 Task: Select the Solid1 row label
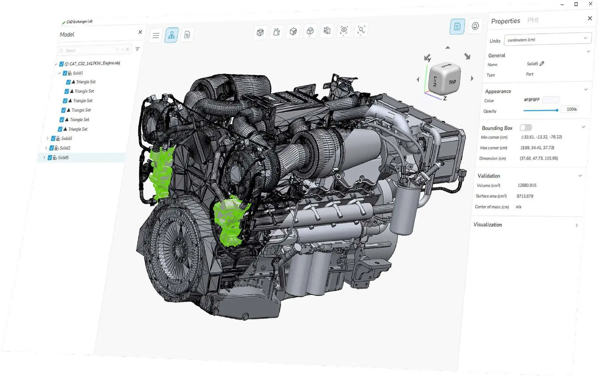78,73
